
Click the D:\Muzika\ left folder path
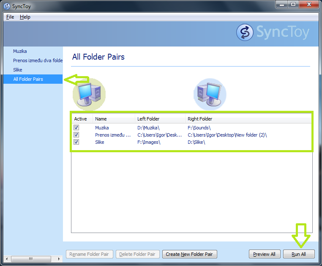tap(148, 128)
